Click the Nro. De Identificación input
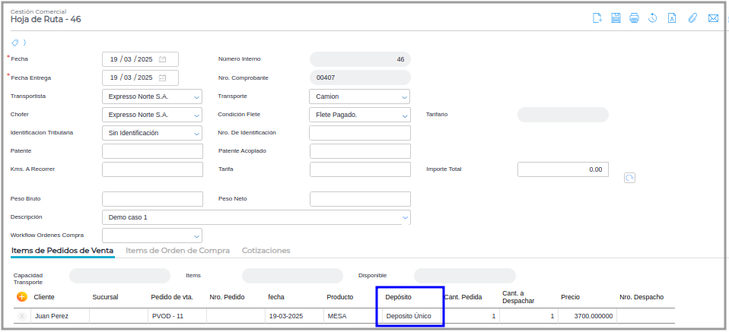The height and width of the screenshot is (332, 729). [360, 133]
